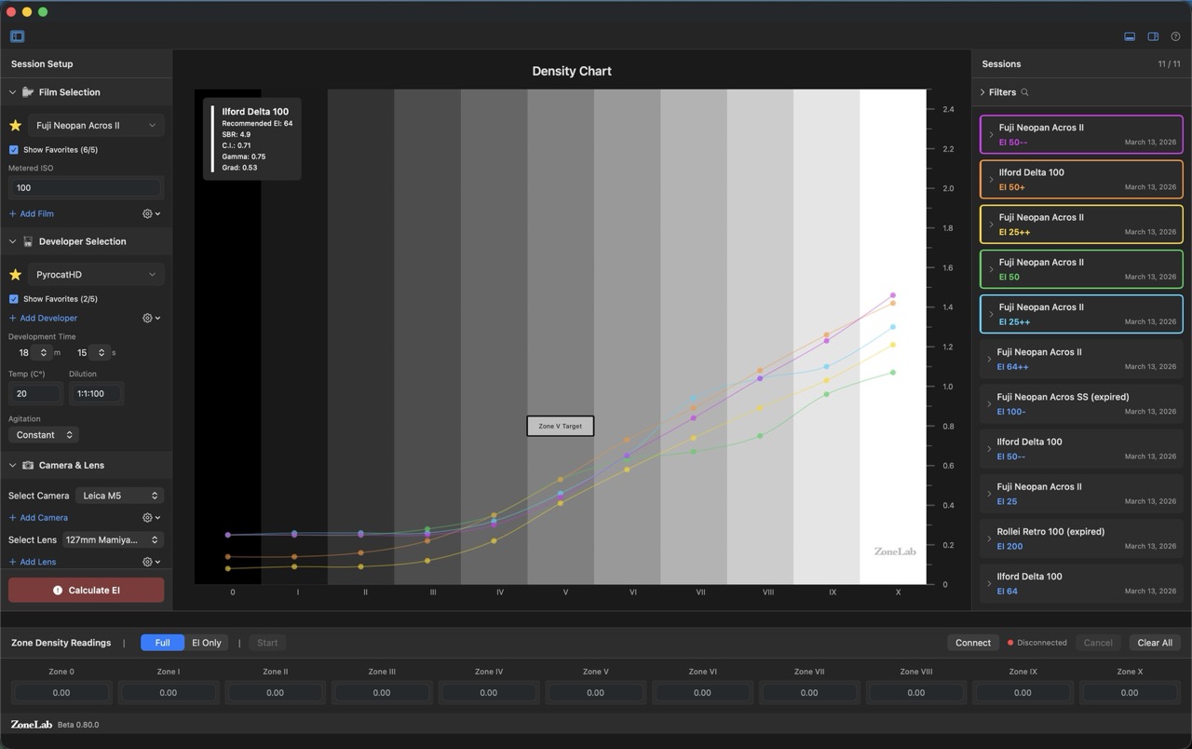Click the Zone V density field
Viewport: 1192px width, 749px height.
click(x=595, y=692)
